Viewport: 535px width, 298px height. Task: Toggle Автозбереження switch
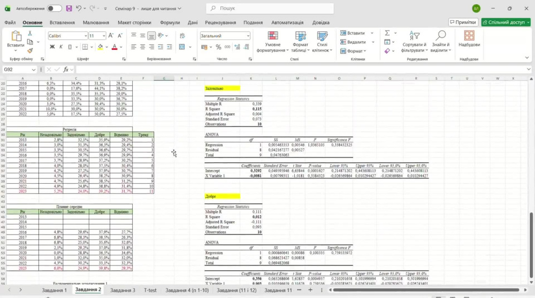(x=54, y=9)
